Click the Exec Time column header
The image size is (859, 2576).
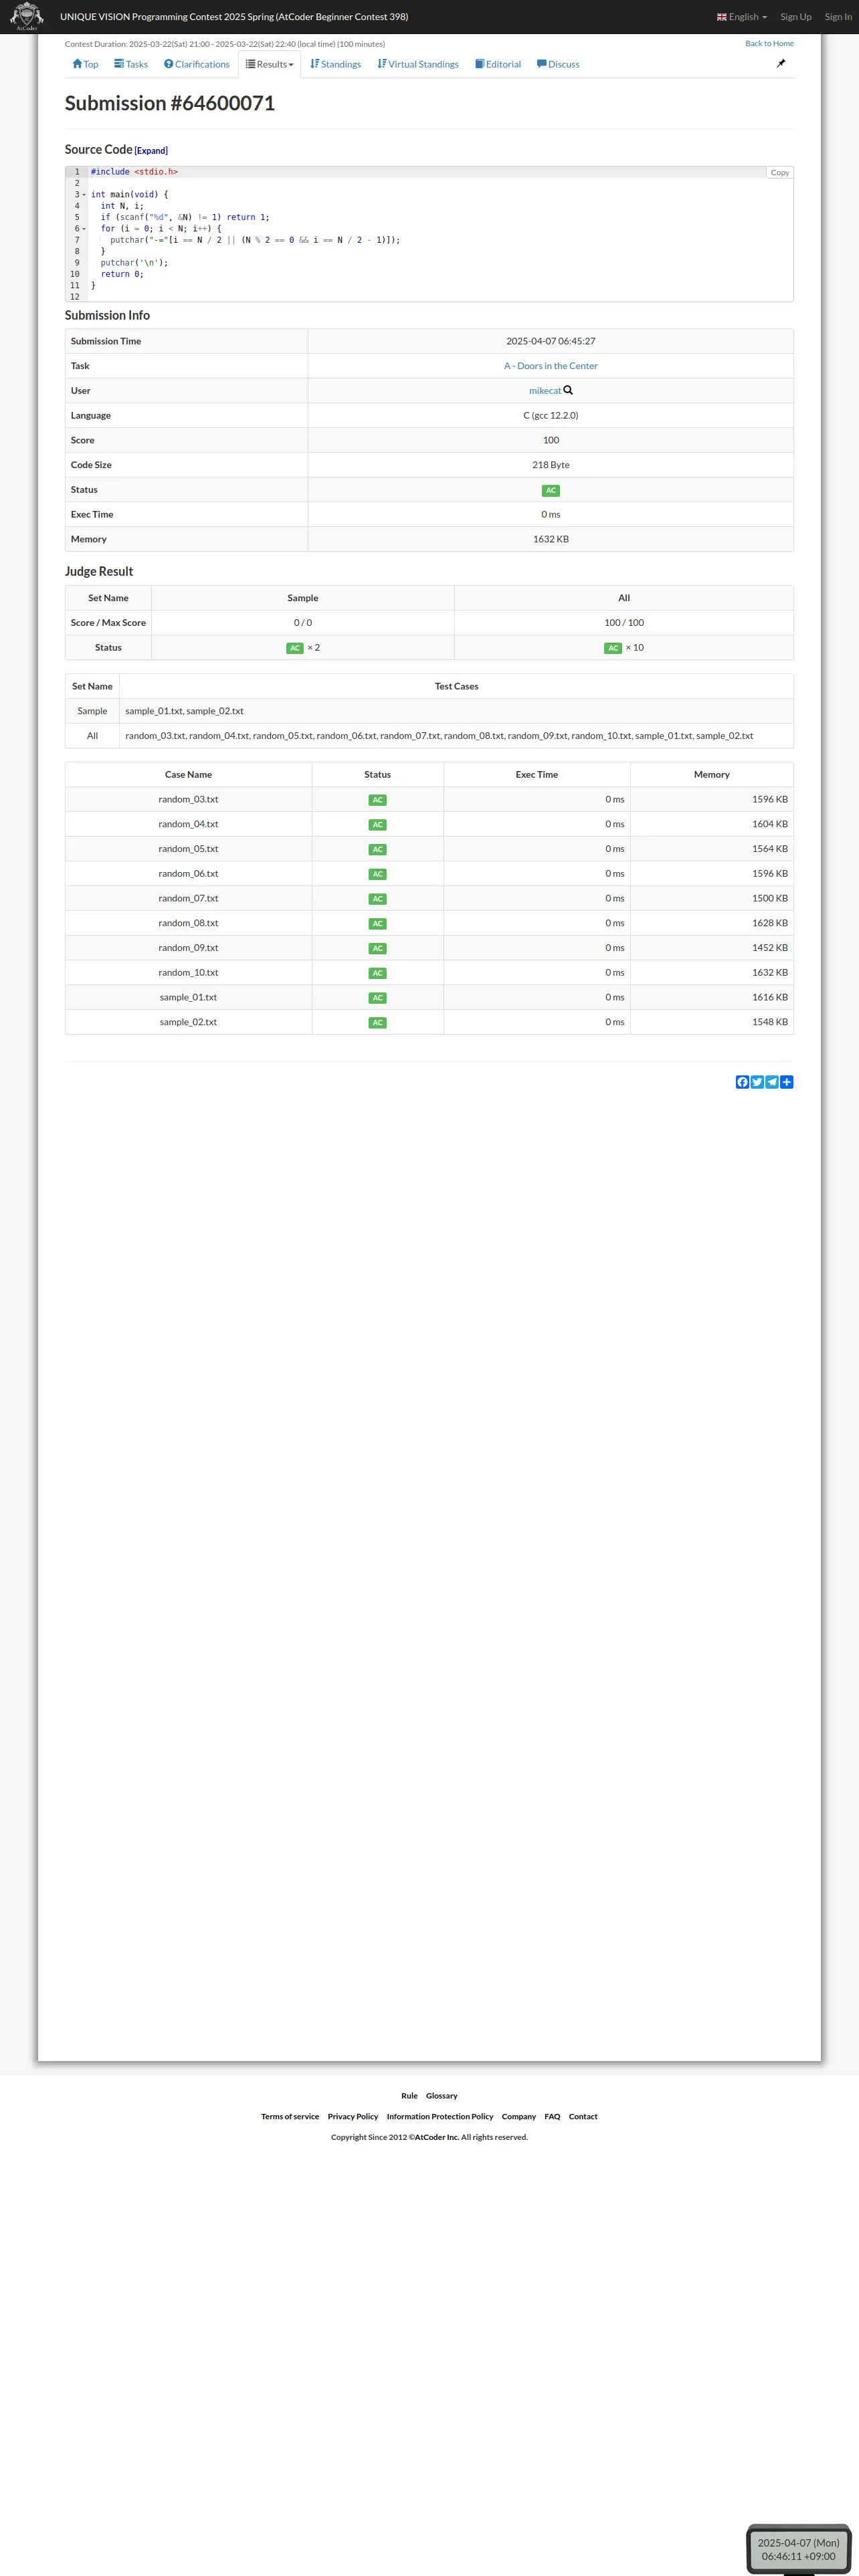pyautogui.click(x=537, y=775)
